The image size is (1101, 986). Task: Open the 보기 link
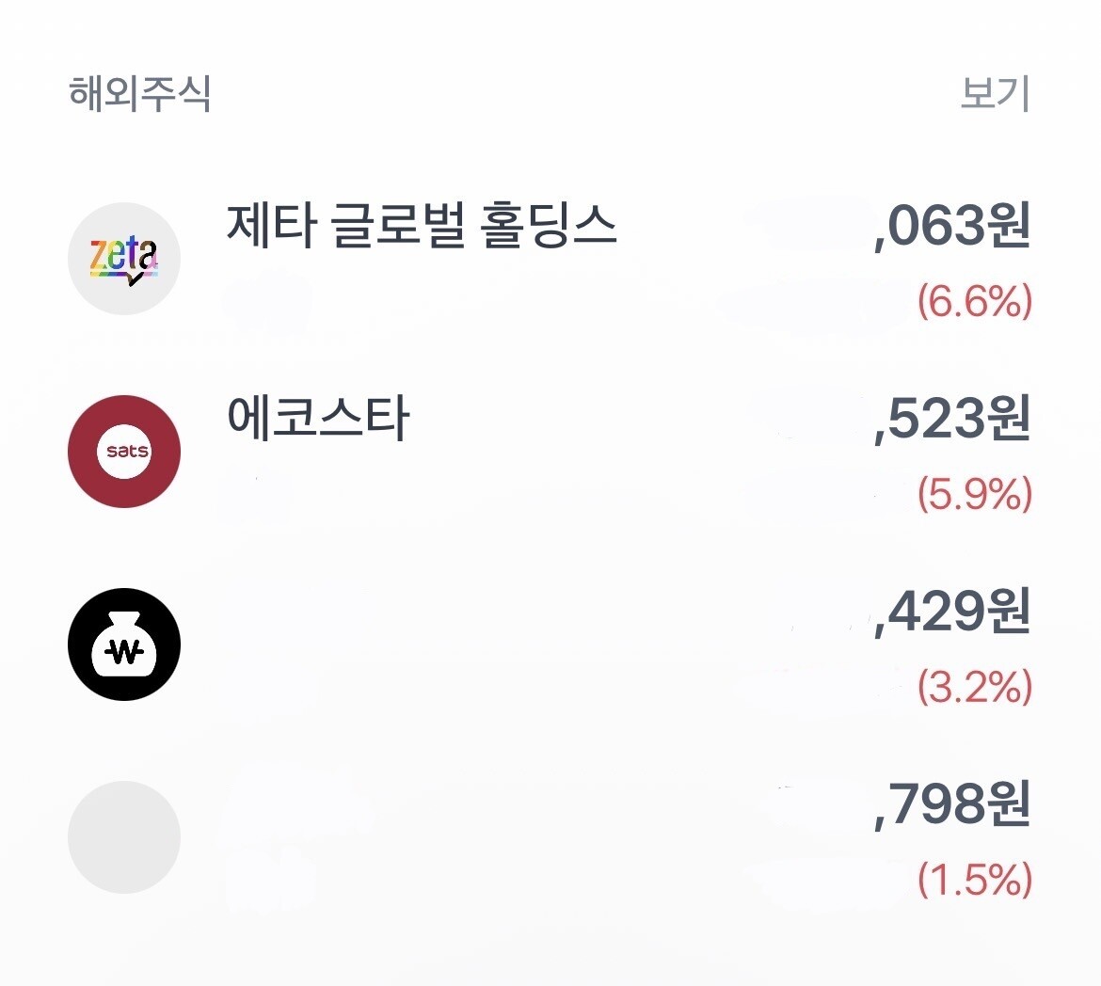click(995, 94)
